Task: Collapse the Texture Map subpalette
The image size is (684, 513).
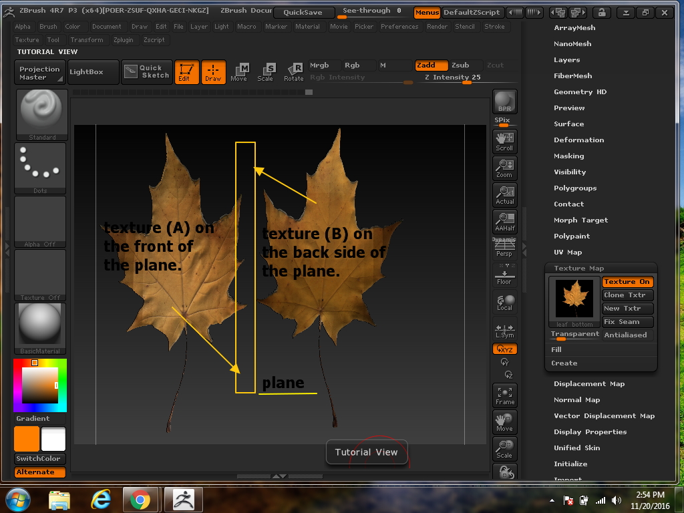Action: [579, 269]
